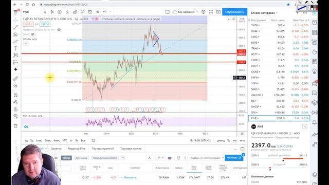
Task: Select the YTD time range
Action: coord(65,140)
